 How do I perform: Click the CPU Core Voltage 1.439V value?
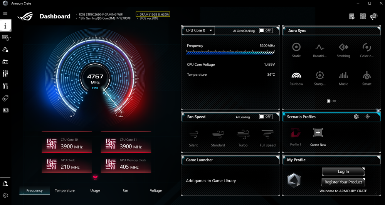269,65
